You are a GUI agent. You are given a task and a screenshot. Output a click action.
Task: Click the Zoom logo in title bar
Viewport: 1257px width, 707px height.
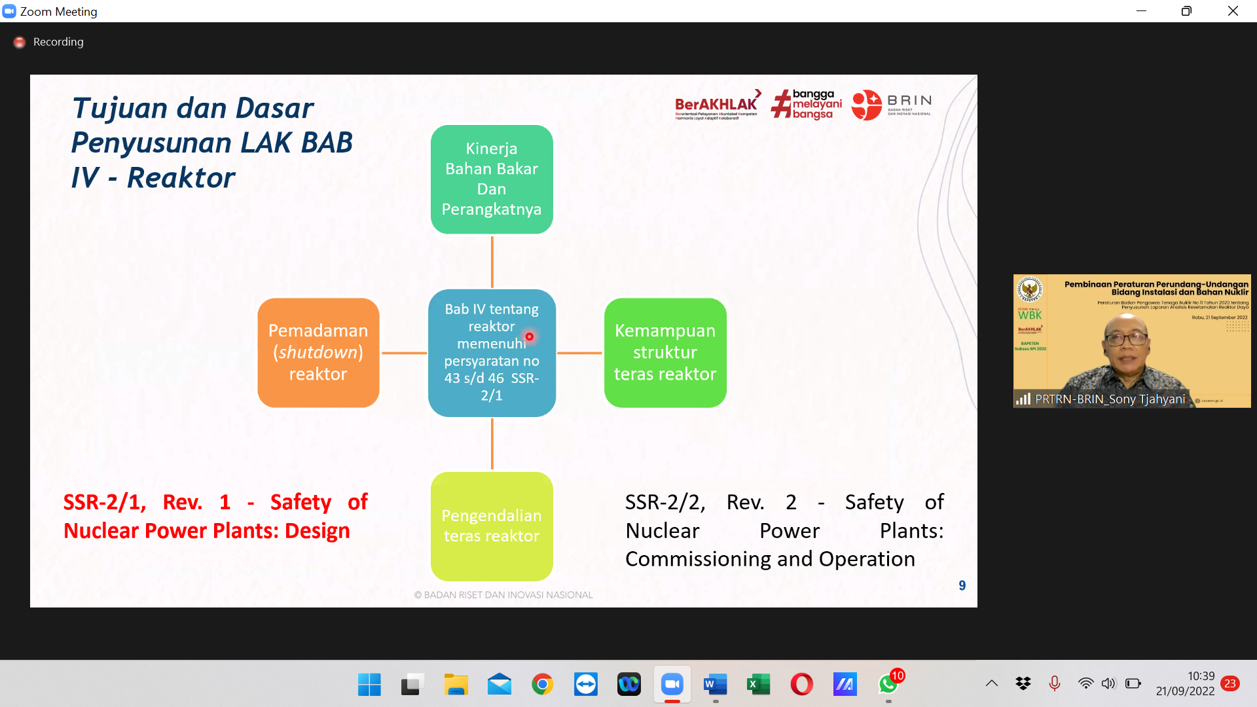(x=9, y=11)
